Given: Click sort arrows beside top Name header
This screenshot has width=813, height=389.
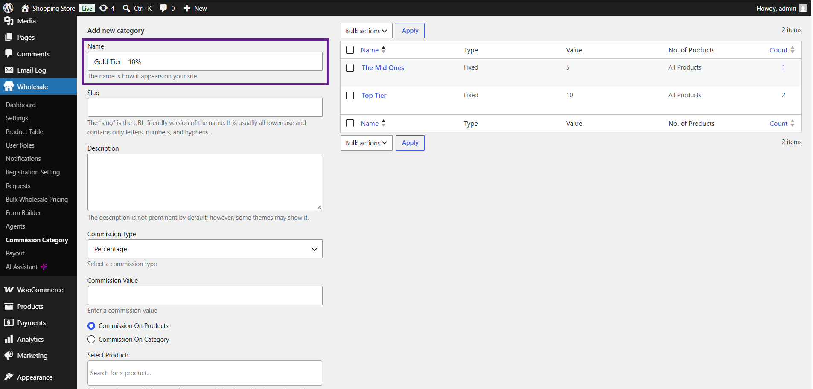Looking at the screenshot, I should 384,50.
